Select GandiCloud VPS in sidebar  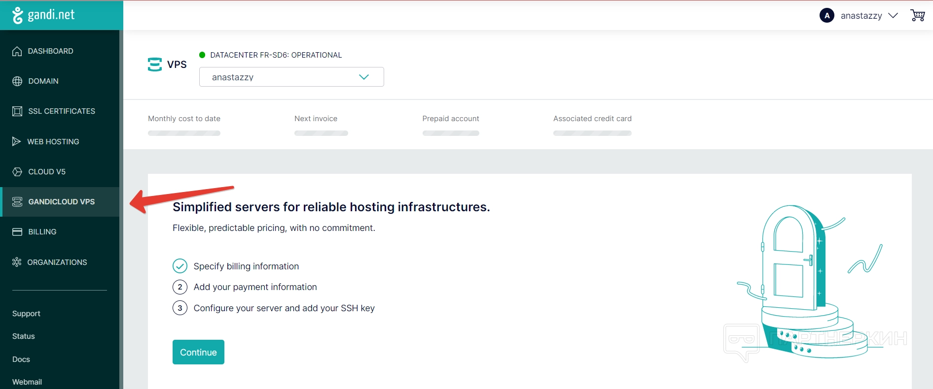click(x=61, y=202)
